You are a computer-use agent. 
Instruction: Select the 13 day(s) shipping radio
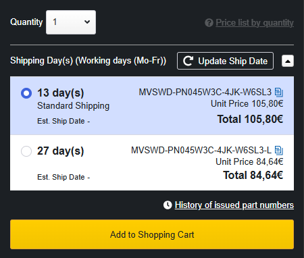click(26, 93)
